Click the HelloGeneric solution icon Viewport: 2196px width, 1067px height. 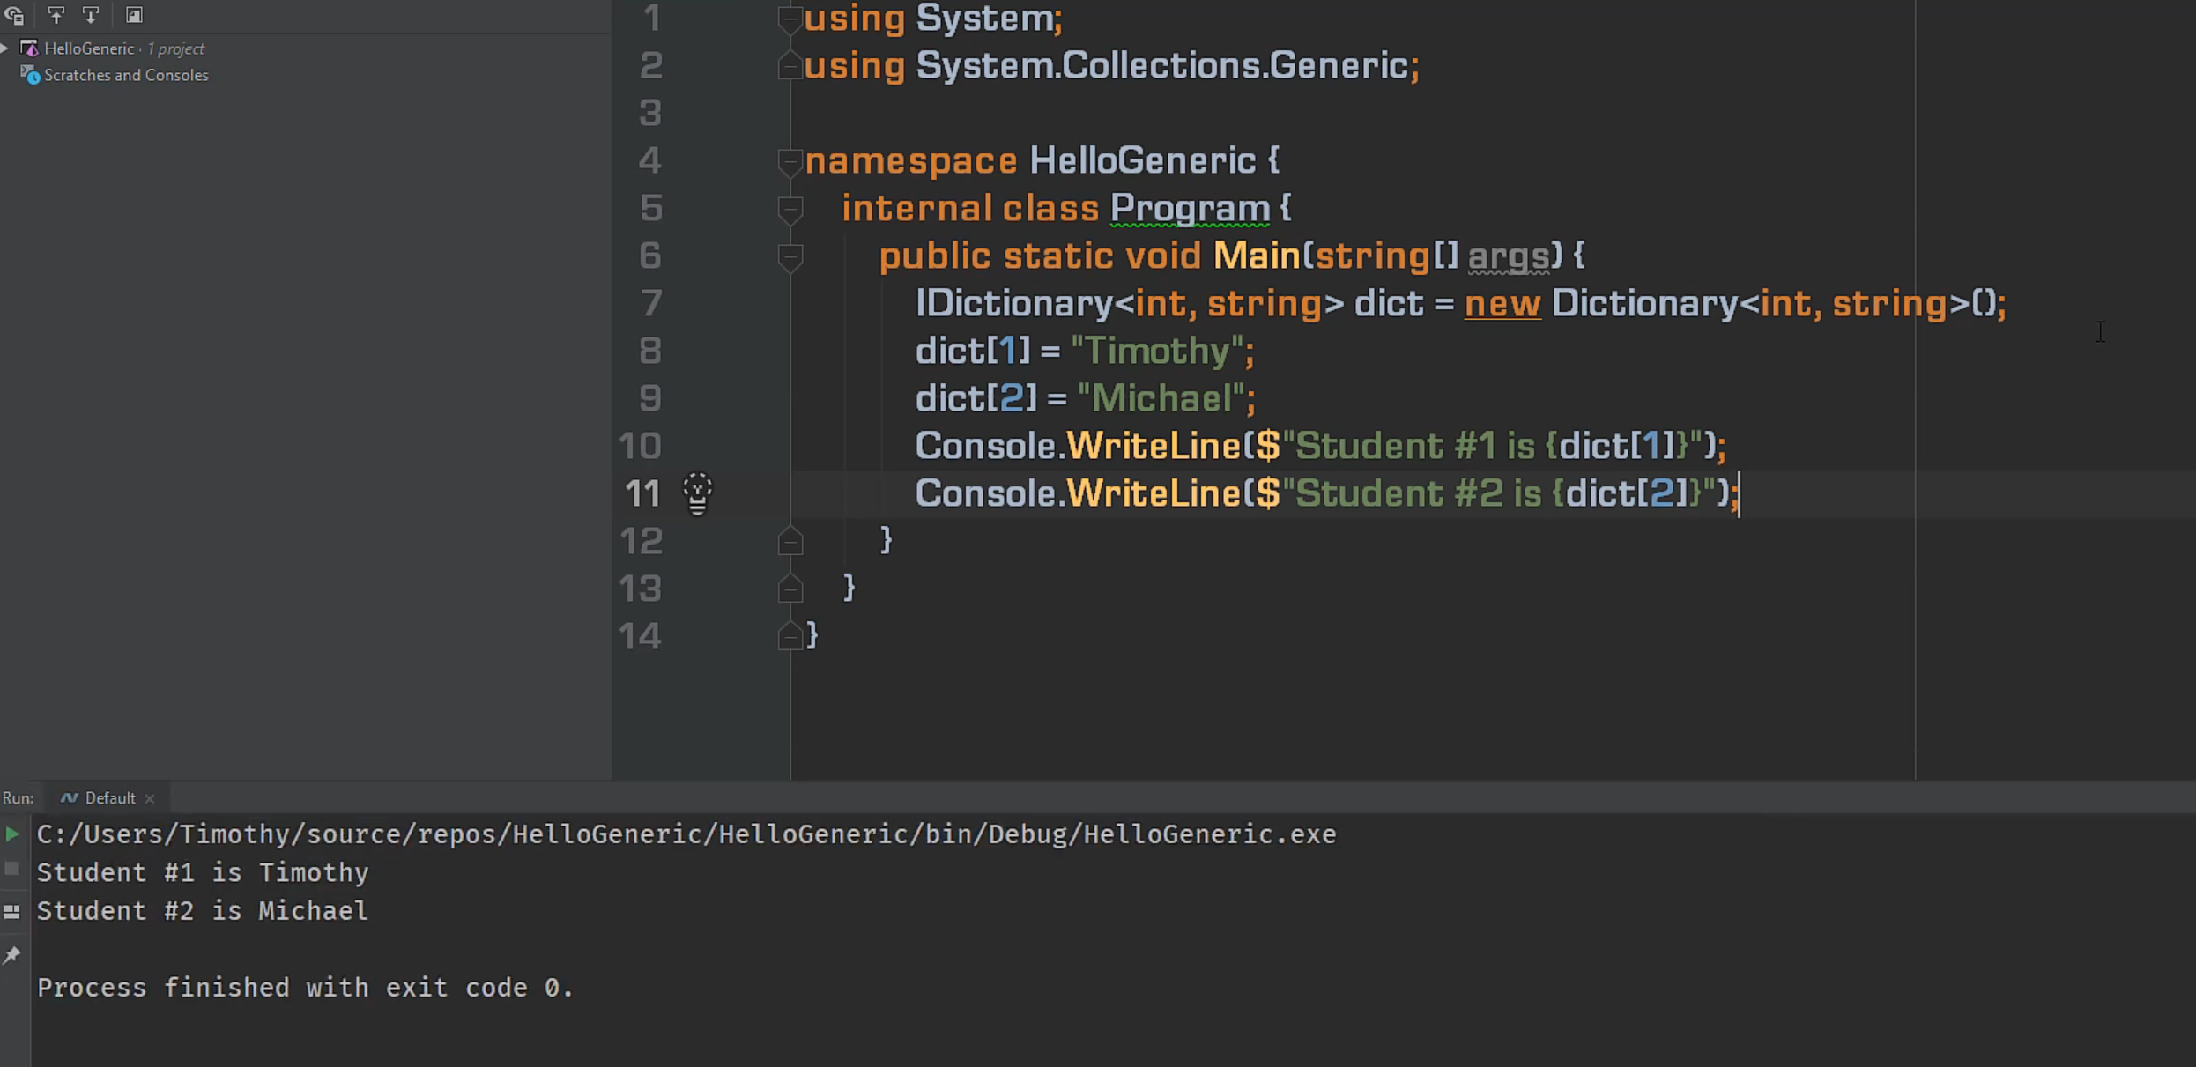click(29, 48)
